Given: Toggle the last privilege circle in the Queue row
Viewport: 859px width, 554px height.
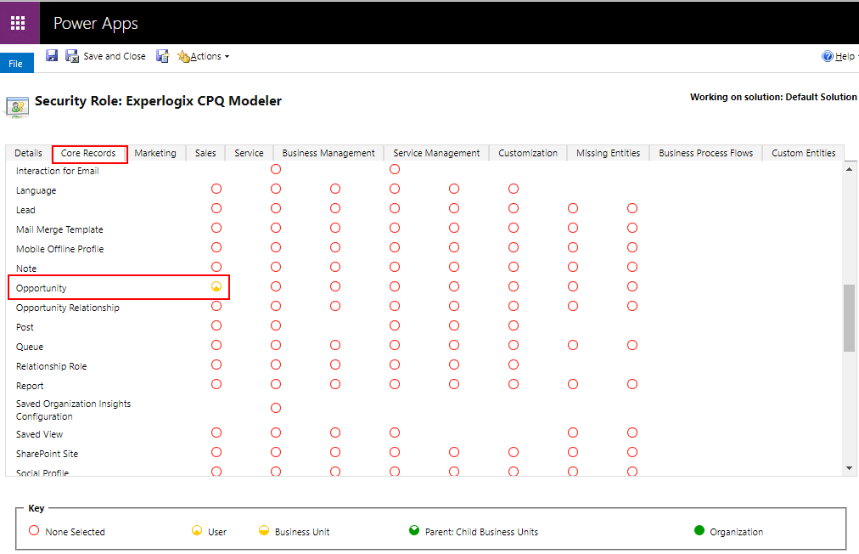Looking at the screenshot, I should click(x=632, y=345).
